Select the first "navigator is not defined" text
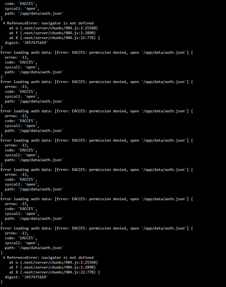The image size is (226, 287). click(68, 23)
